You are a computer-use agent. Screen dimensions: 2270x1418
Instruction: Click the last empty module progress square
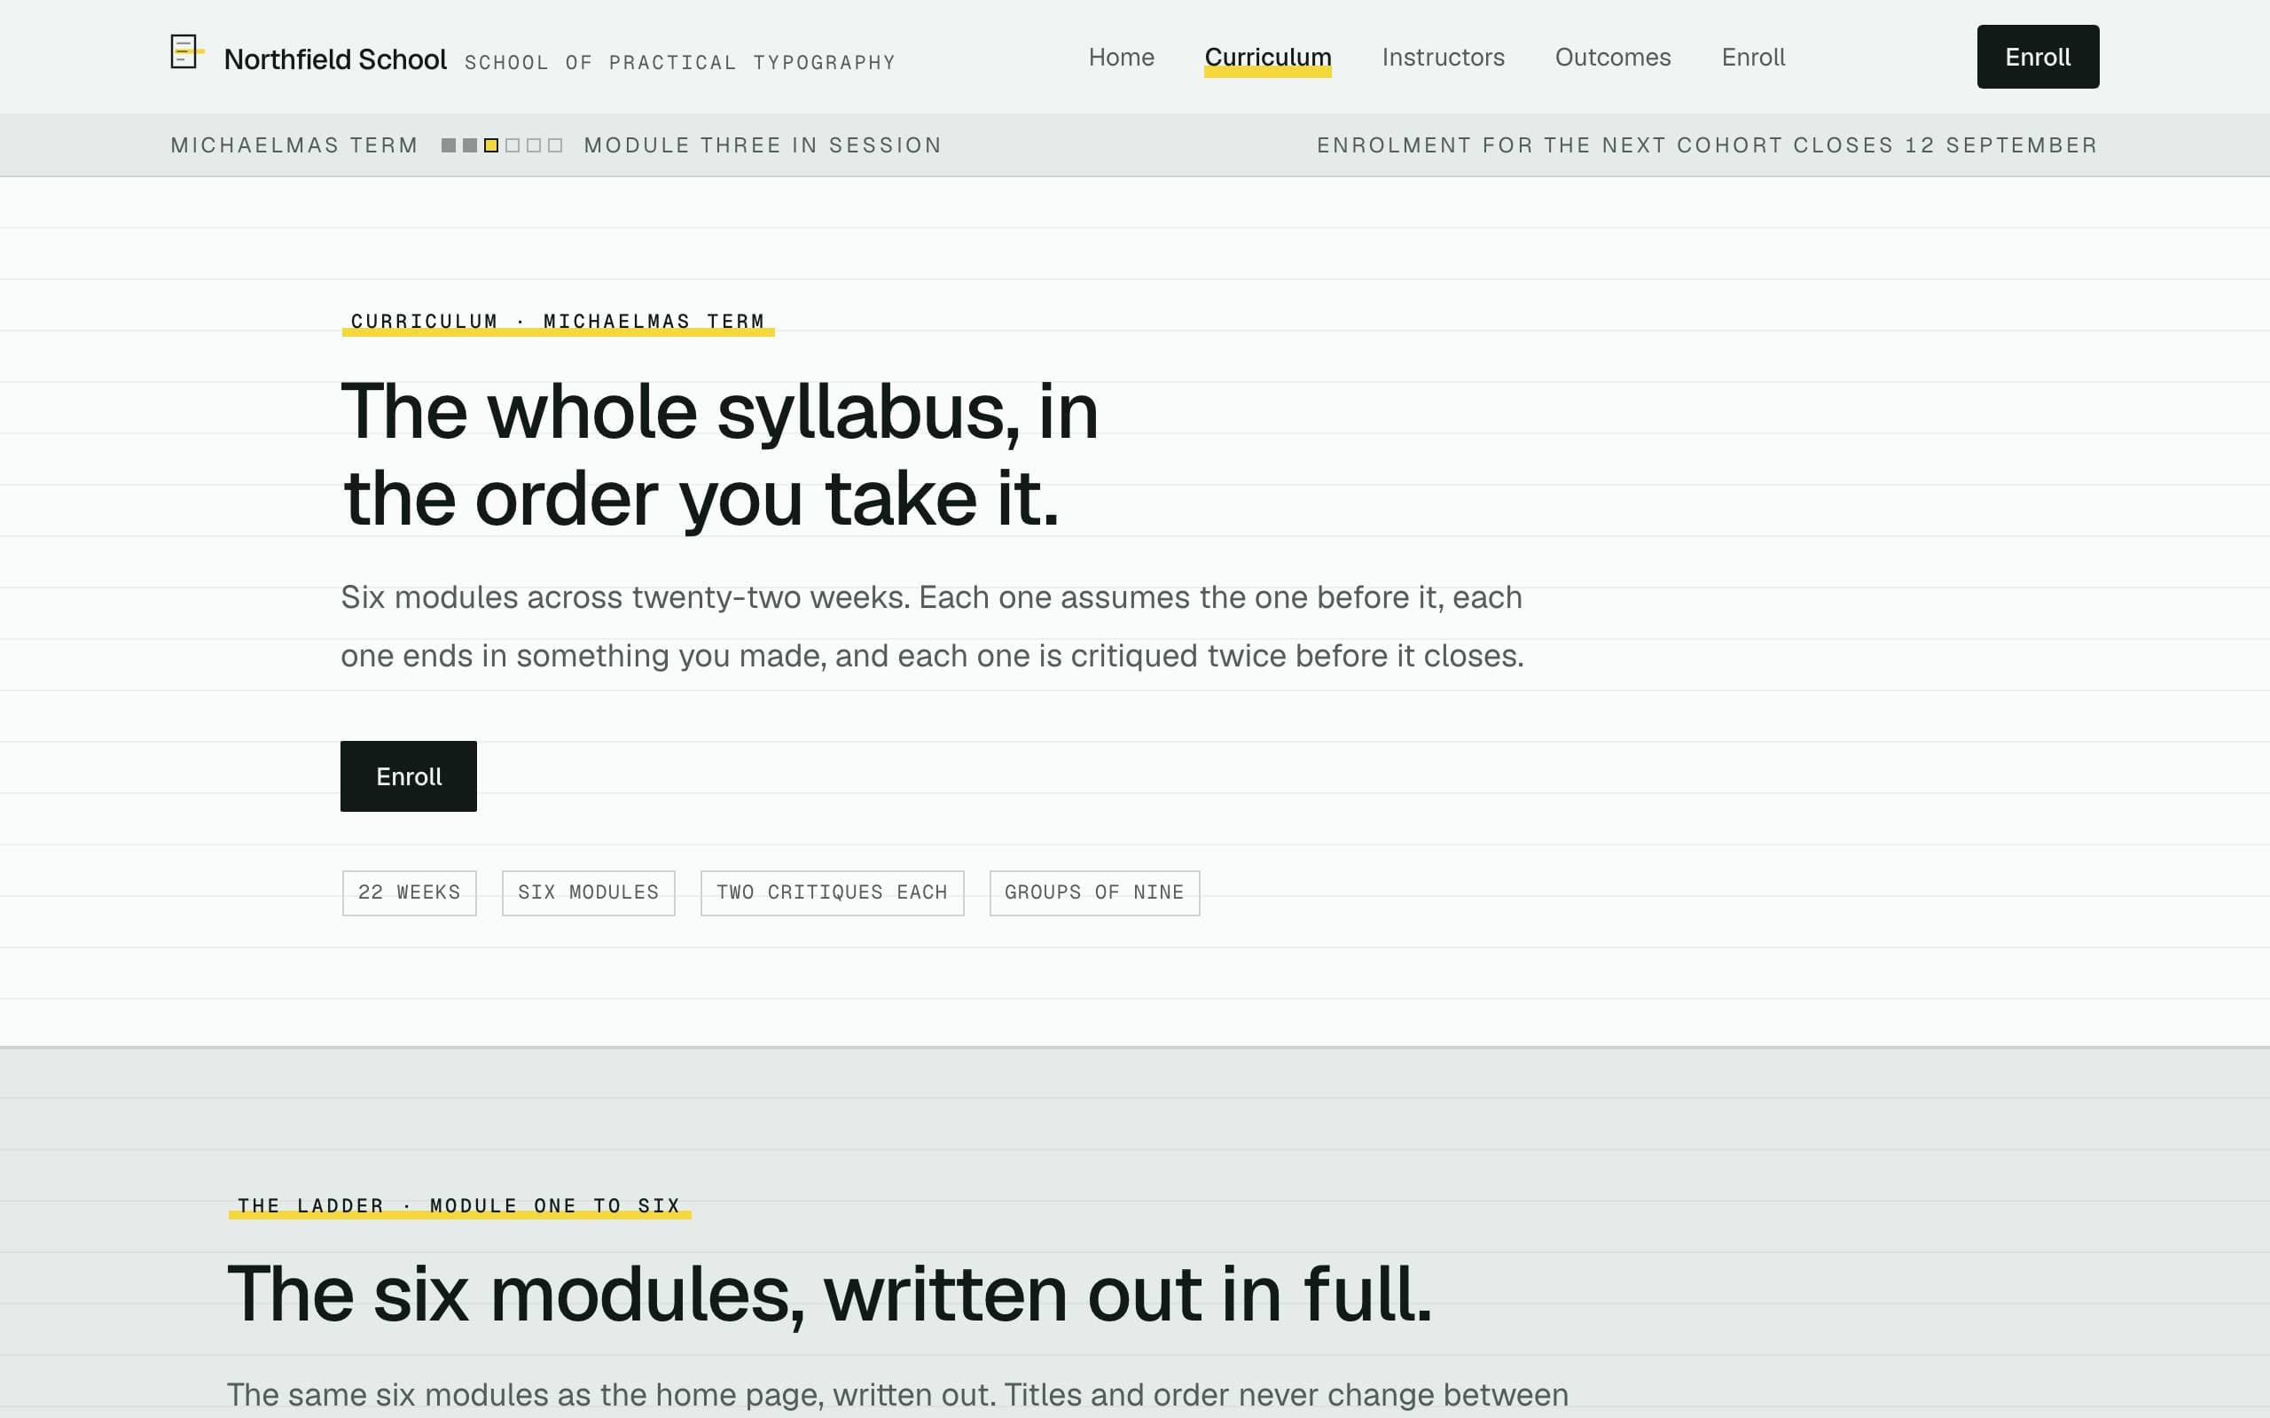tap(555, 145)
